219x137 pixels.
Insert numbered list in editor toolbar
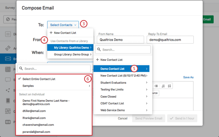[x=163, y=86]
